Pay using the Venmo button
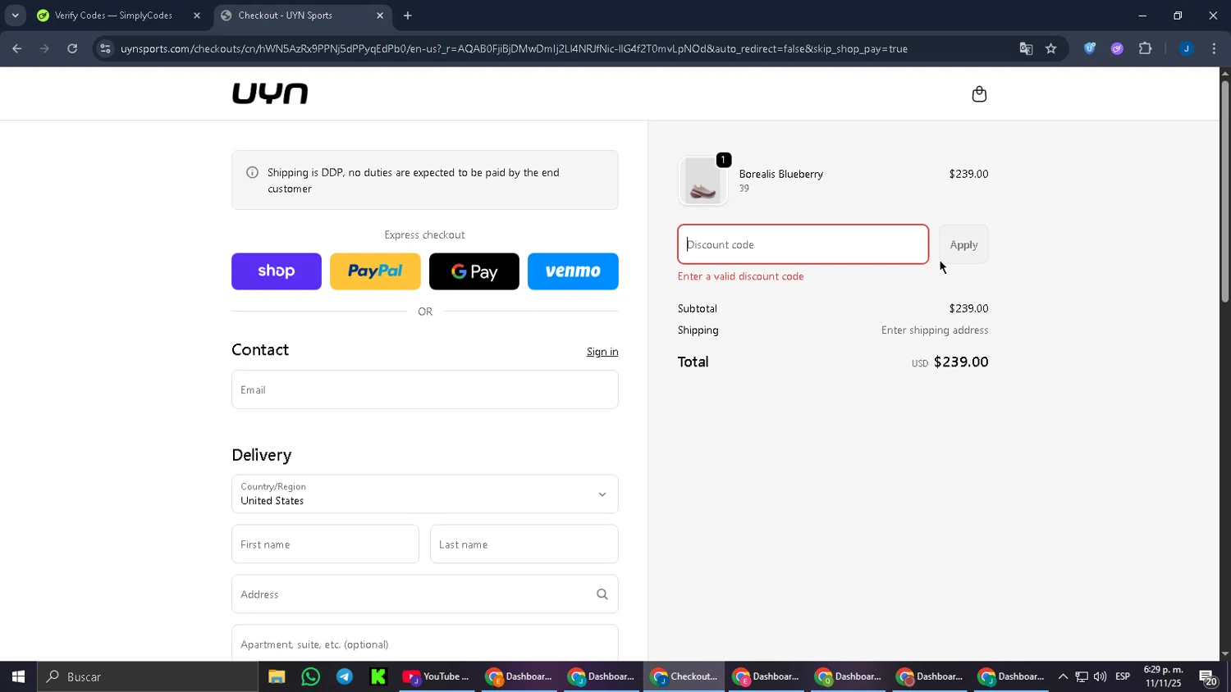 (573, 271)
